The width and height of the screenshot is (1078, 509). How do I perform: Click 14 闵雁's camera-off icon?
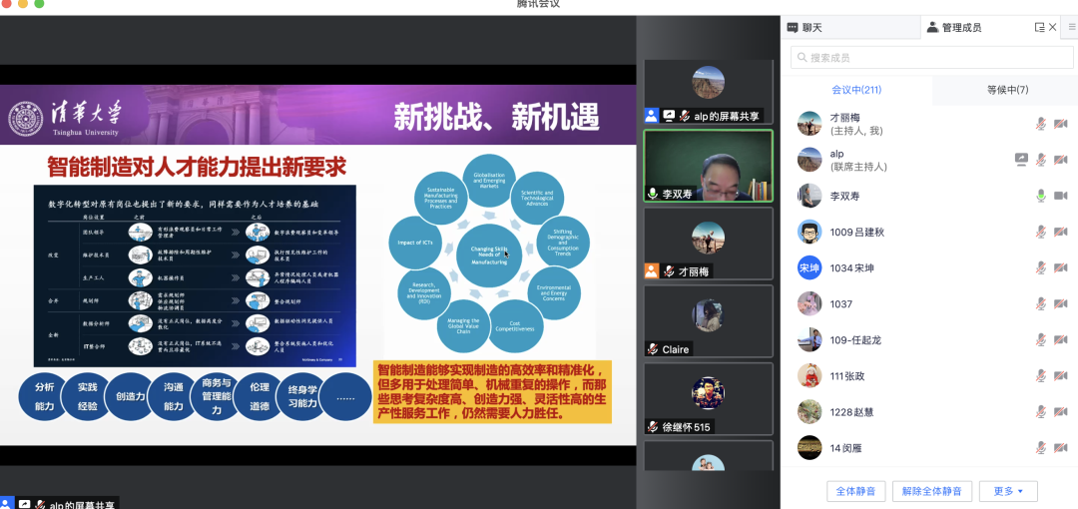pos(1061,448)
